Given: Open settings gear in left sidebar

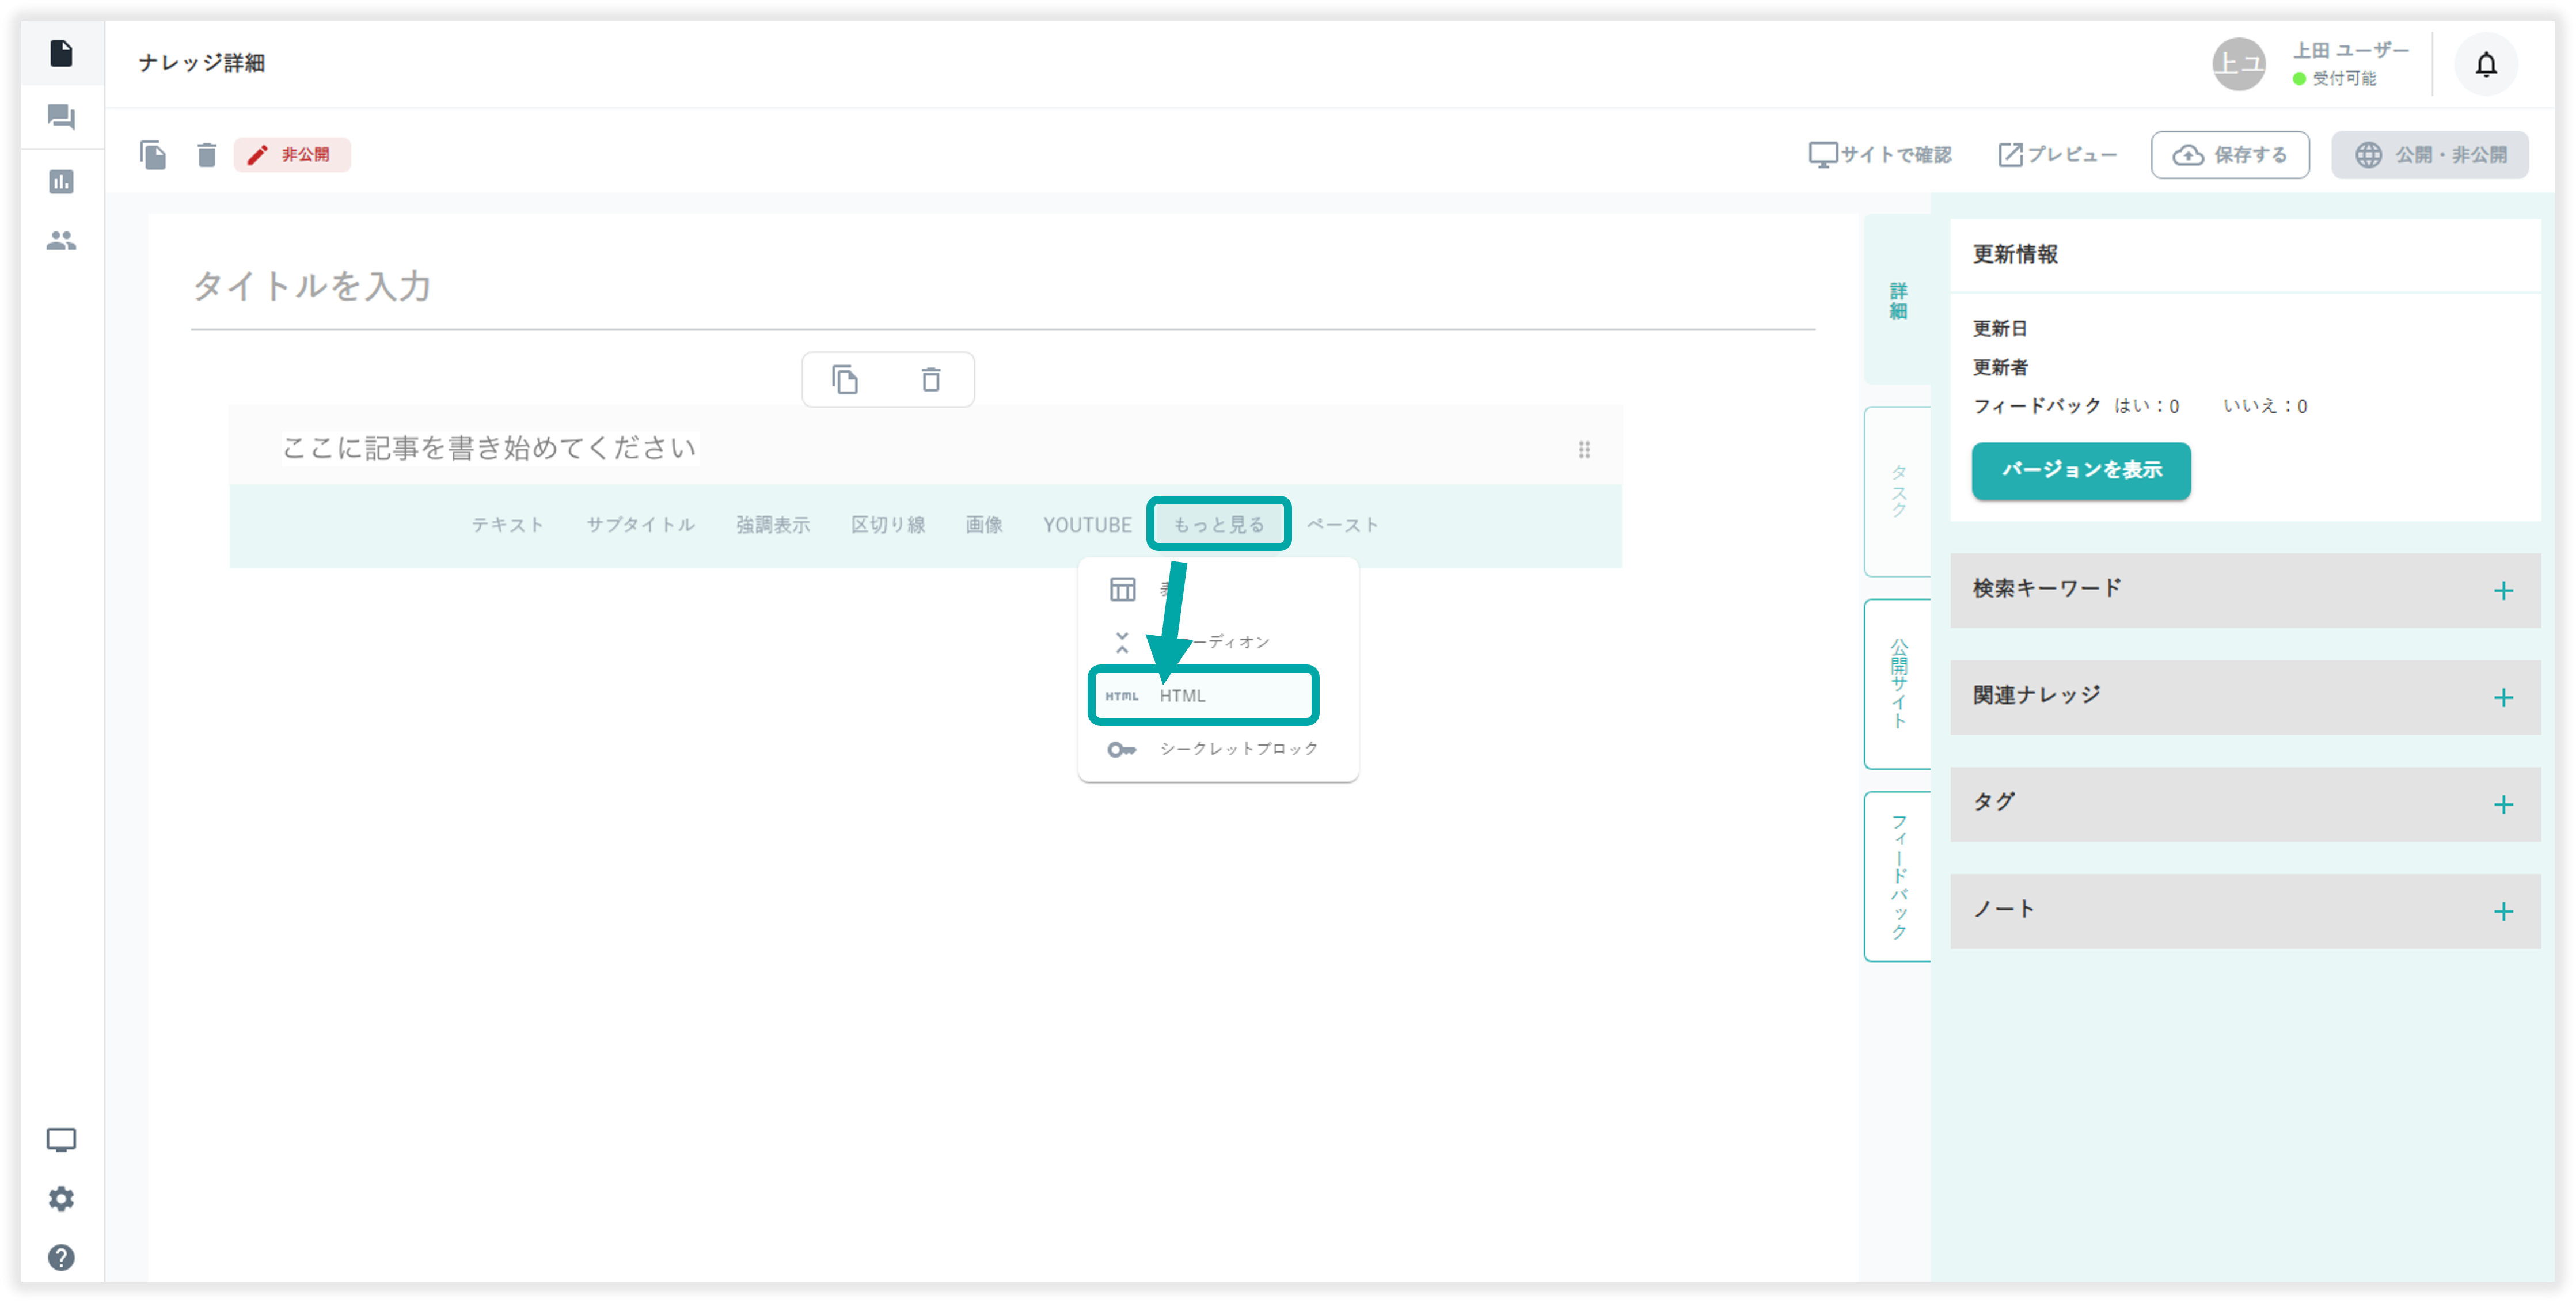Looking at the screenshot, I should coord(61,1198).
